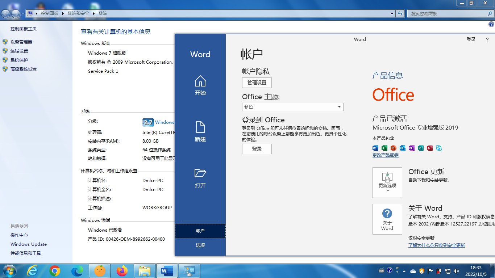This screenshot has width=495, height=278.
Task: Click the Control Panel help icon
Action: tap(491, 25)
